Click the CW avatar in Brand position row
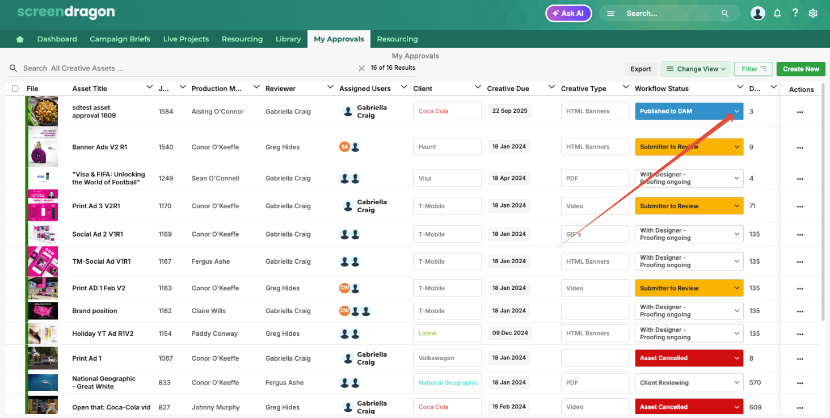The image size is (830, 418). 344,311
